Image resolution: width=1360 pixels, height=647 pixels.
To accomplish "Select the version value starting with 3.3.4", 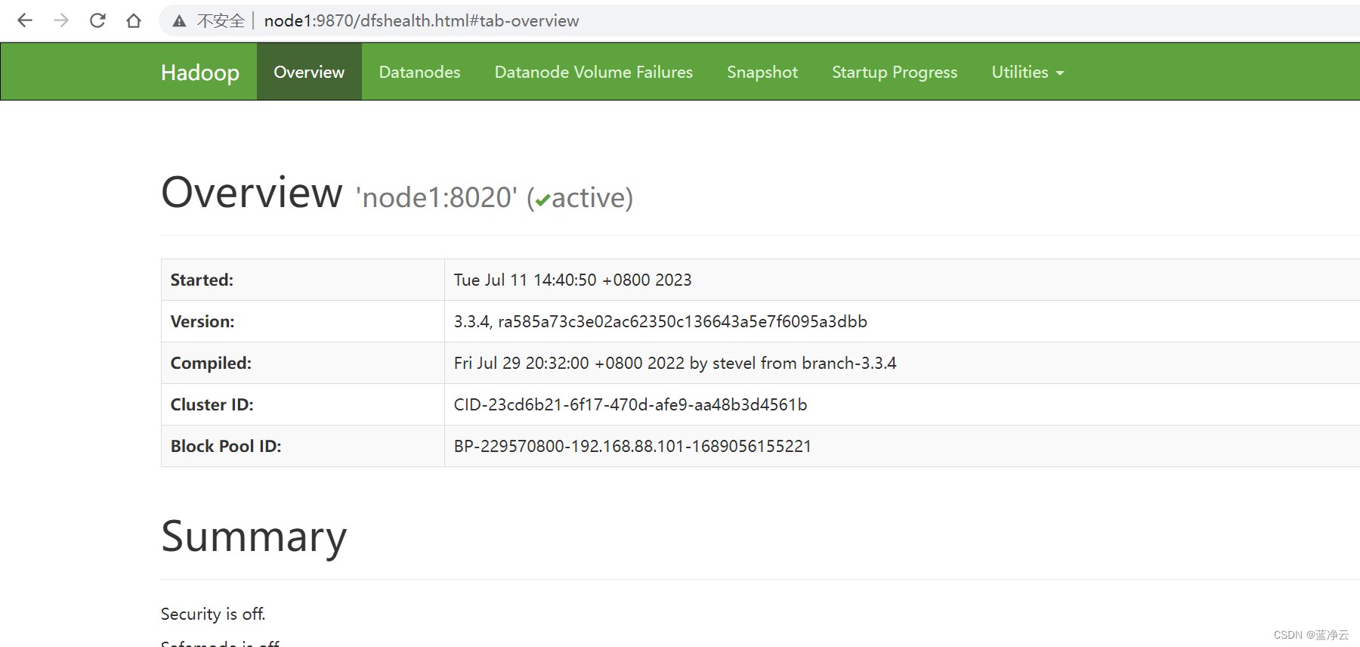I will 660,321.
